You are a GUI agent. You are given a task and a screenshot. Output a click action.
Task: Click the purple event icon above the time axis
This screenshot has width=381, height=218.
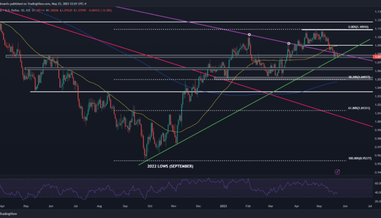(337, 172)
